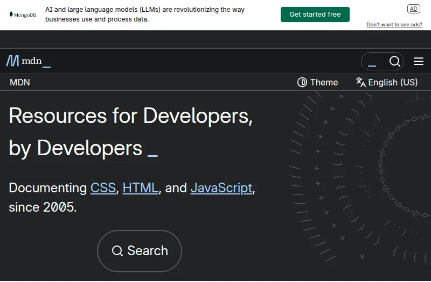Click the Get started free button

coord(315,15)
